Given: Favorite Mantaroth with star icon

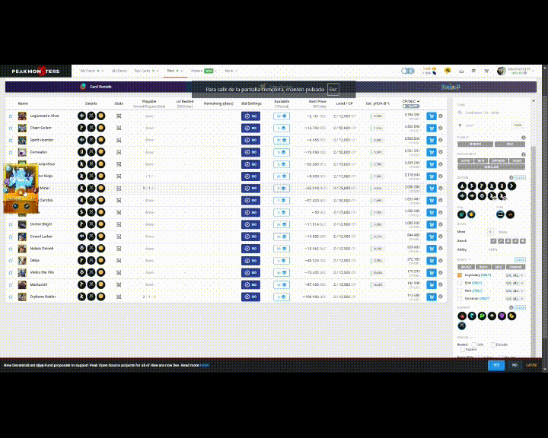Looking at the screenshot, I should tap(11, 284).
